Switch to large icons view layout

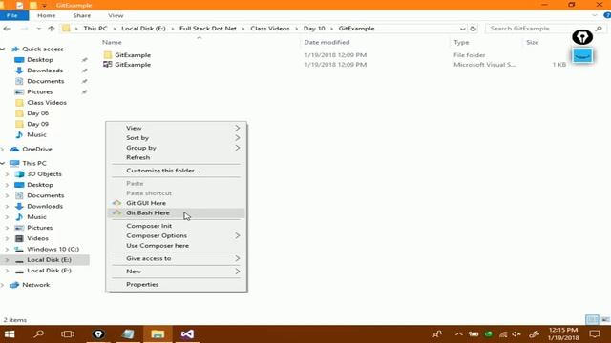pyautogui.click(x=605, y=320)
